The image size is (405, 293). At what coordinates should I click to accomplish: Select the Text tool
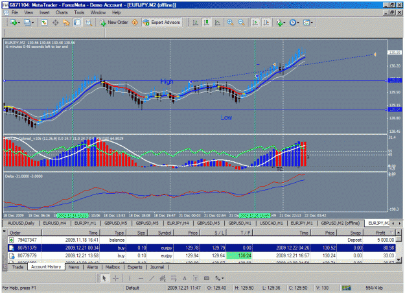[185, 279]
